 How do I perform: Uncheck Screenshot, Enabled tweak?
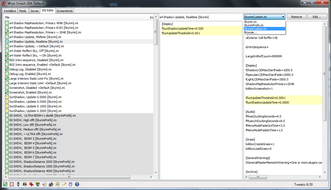pyautogui.click(x=7, y=92)
